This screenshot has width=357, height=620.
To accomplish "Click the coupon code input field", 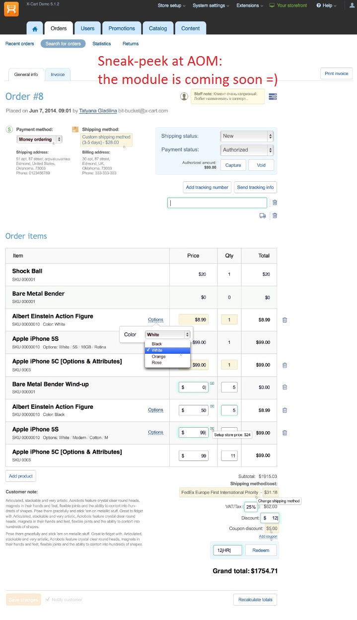I will click(x=228, y=550).
